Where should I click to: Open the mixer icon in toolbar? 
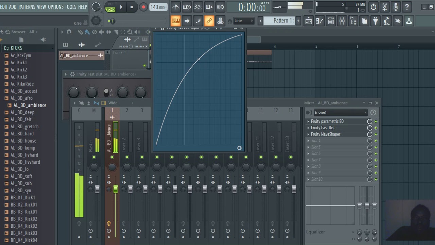342,21
